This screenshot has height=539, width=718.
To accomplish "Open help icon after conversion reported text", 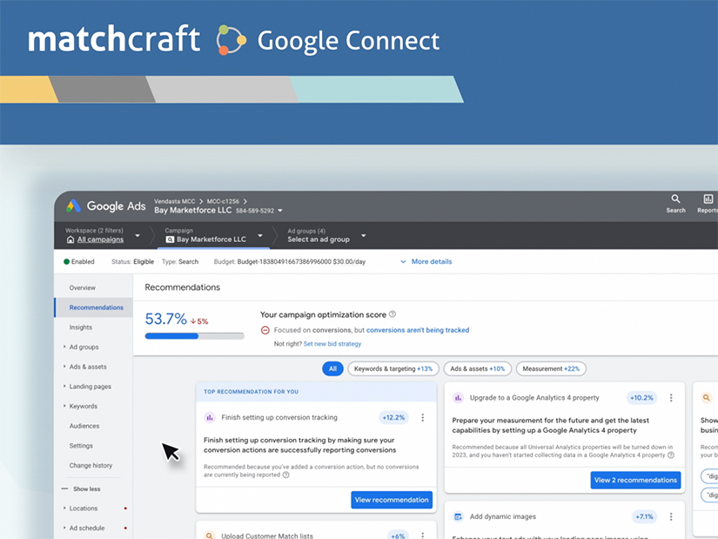I will click(286, 475).
